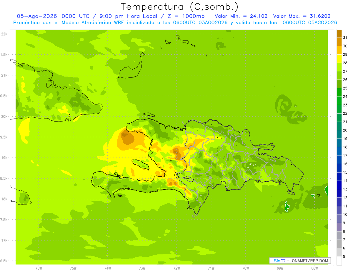Viewport: 353px width, 272px height.
Task: Click the '72W' longitude label
Action: (x=176, y=268)
